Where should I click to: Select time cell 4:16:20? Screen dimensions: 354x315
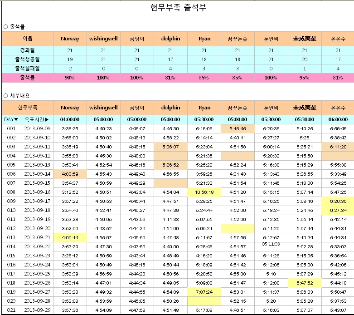tap(204, 256)
